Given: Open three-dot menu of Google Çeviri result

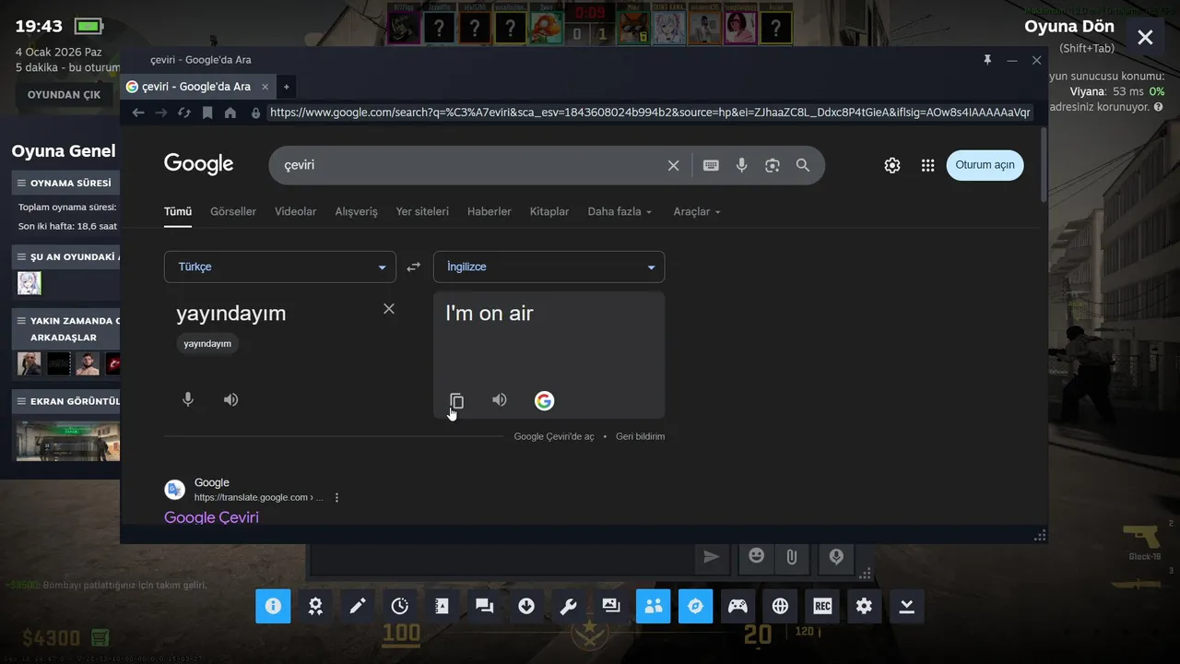Looking at the screenshot, I should click(336, 497).
